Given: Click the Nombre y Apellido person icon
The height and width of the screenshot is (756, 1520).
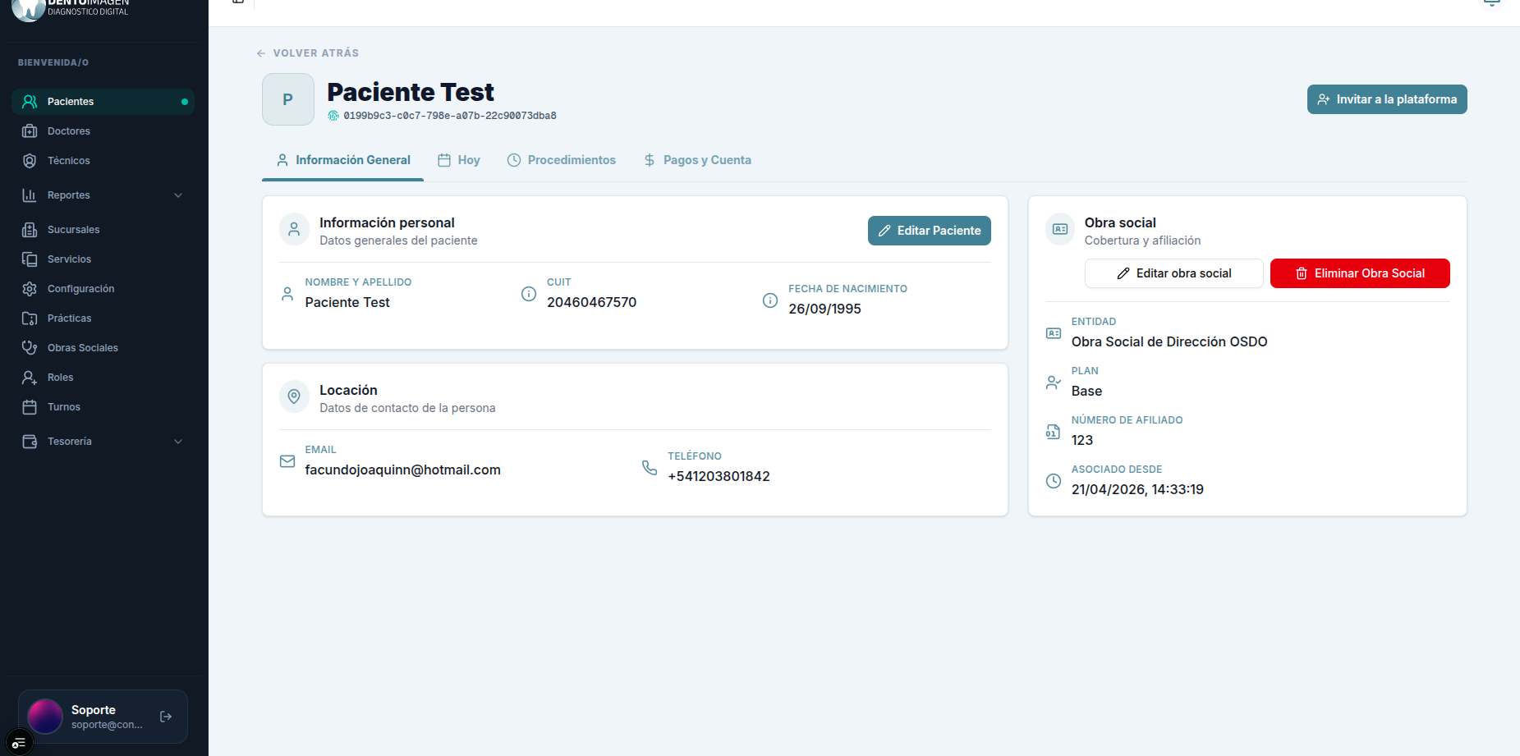Looking at the screenshot, I should pyautogui.click(x=287, y=294).
